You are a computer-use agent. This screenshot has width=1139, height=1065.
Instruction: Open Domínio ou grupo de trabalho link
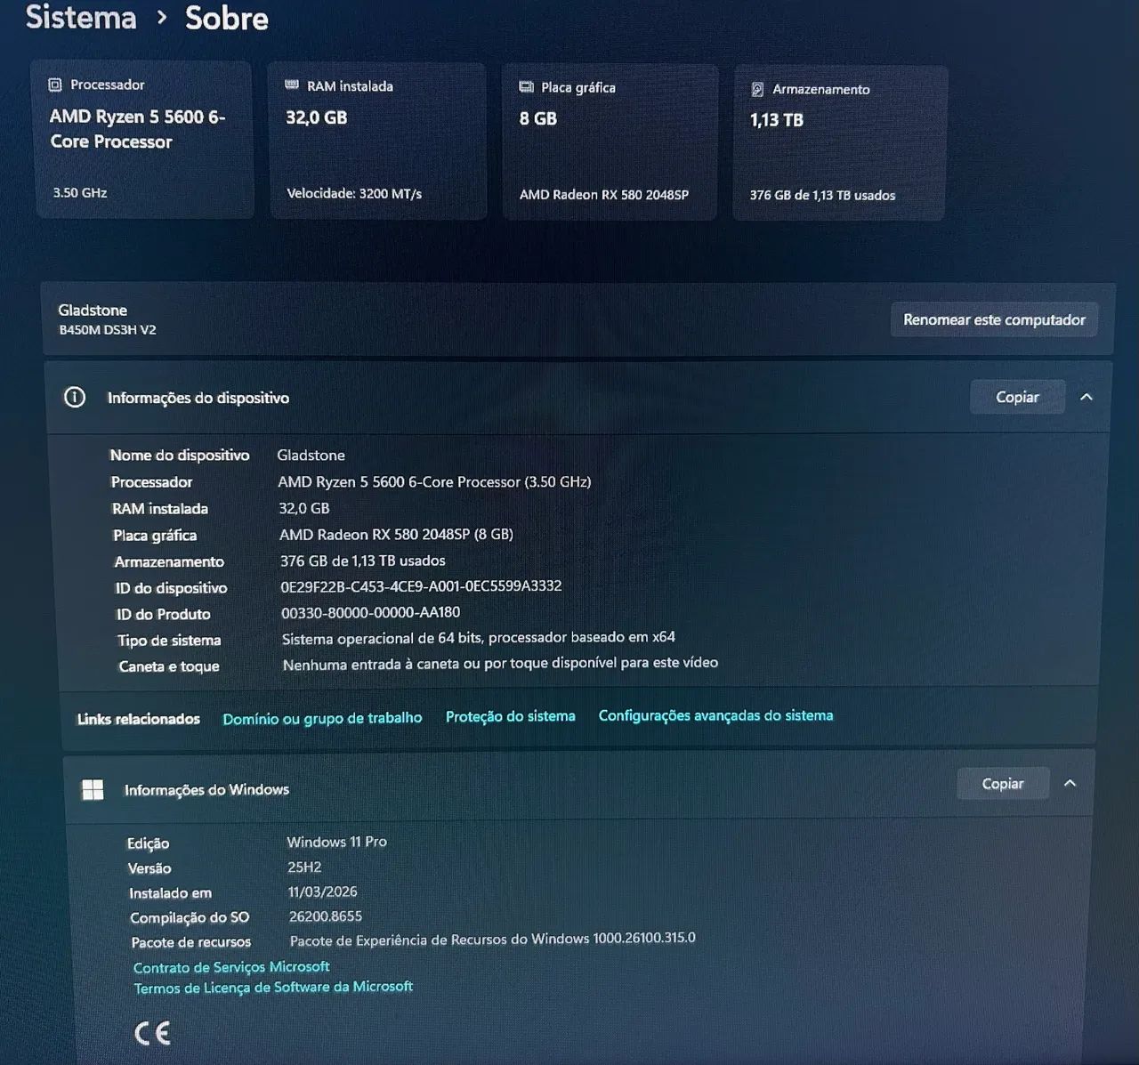[x=322, y=718]
